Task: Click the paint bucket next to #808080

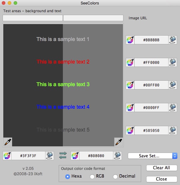Action: pyautogui.click(x=117, y=156)
